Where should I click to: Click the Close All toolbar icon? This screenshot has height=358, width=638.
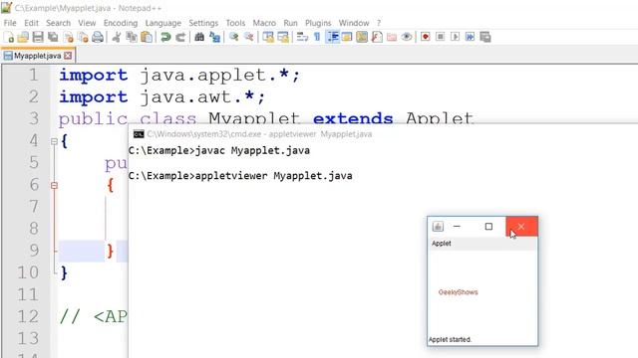(83, 38)
